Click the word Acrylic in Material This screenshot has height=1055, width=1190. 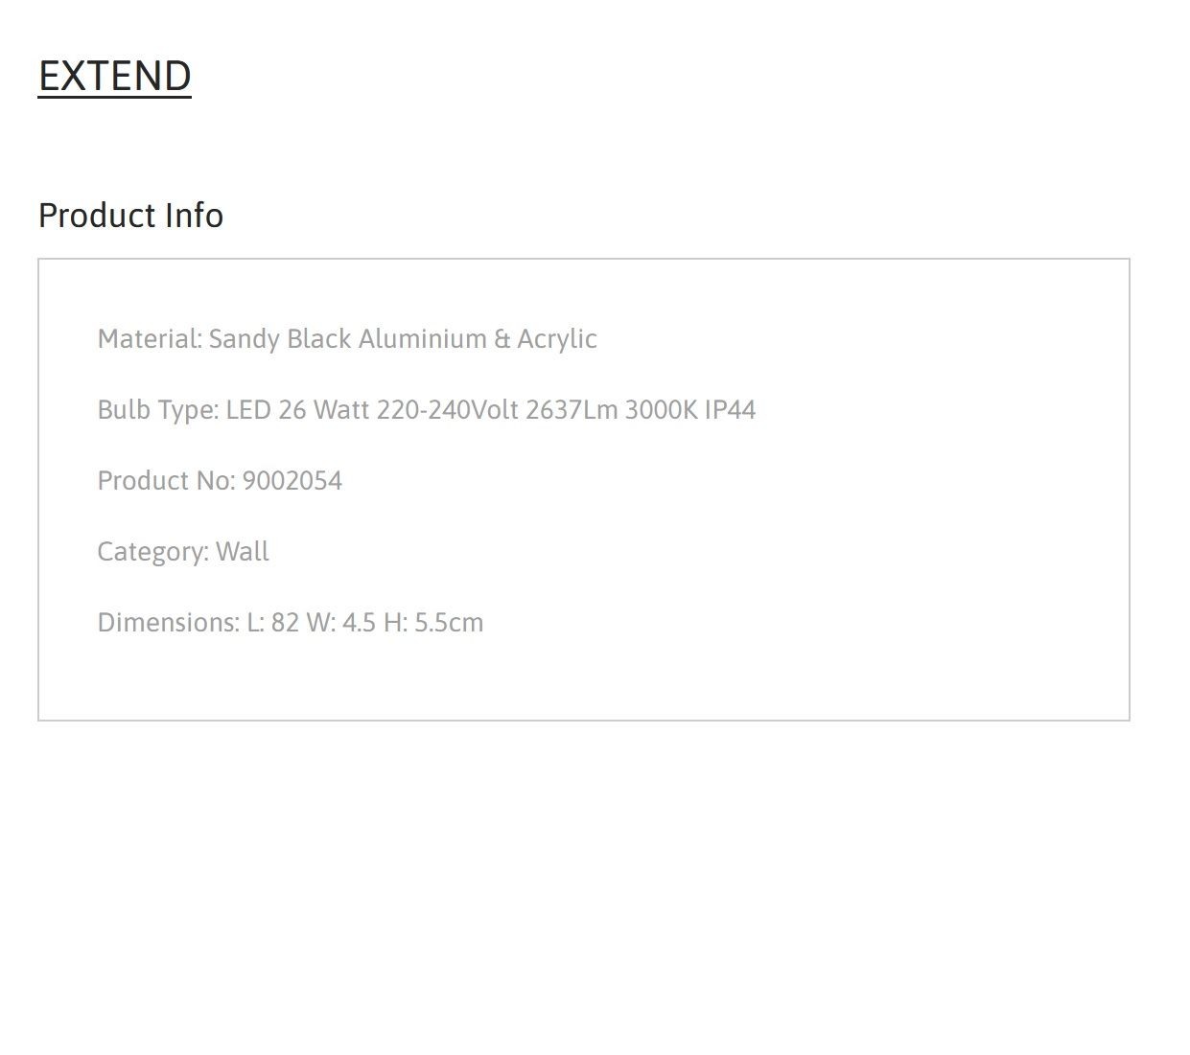557,340
